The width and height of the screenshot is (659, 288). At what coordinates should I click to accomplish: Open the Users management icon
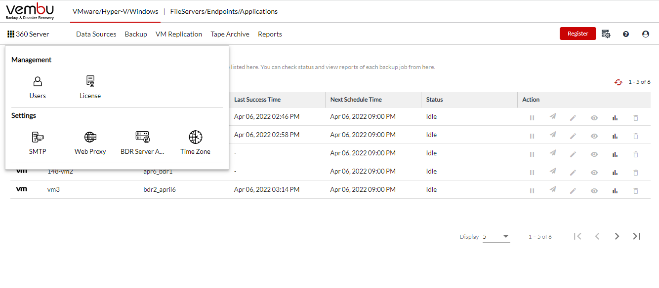pyautogui.click(x=38, y=82)
